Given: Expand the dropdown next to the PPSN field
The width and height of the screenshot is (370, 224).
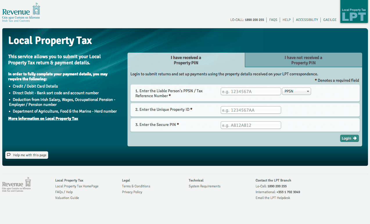Looking at the screenshot, I should [x=308, y=91].
